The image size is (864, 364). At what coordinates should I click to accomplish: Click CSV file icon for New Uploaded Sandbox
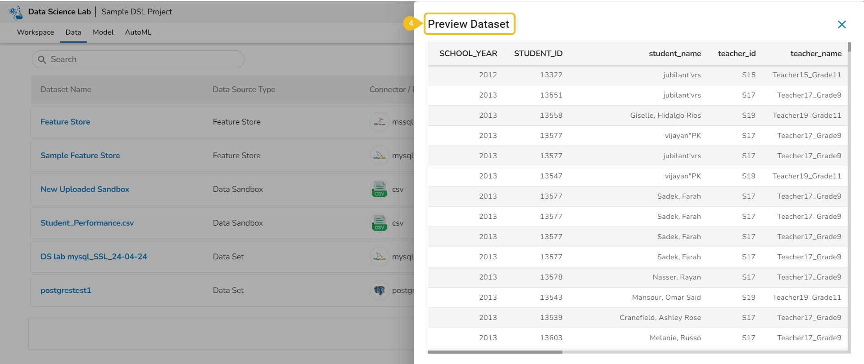pos(379,189)
